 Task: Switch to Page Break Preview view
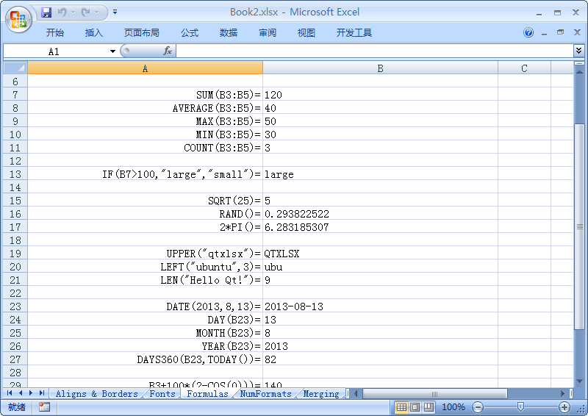coord(428,407)
